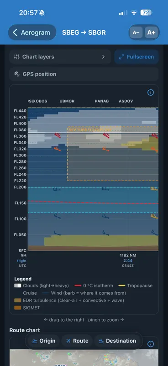Tap the Wind barb legend entry
This screenshot has height=366, width=168.
click(84, 293)
